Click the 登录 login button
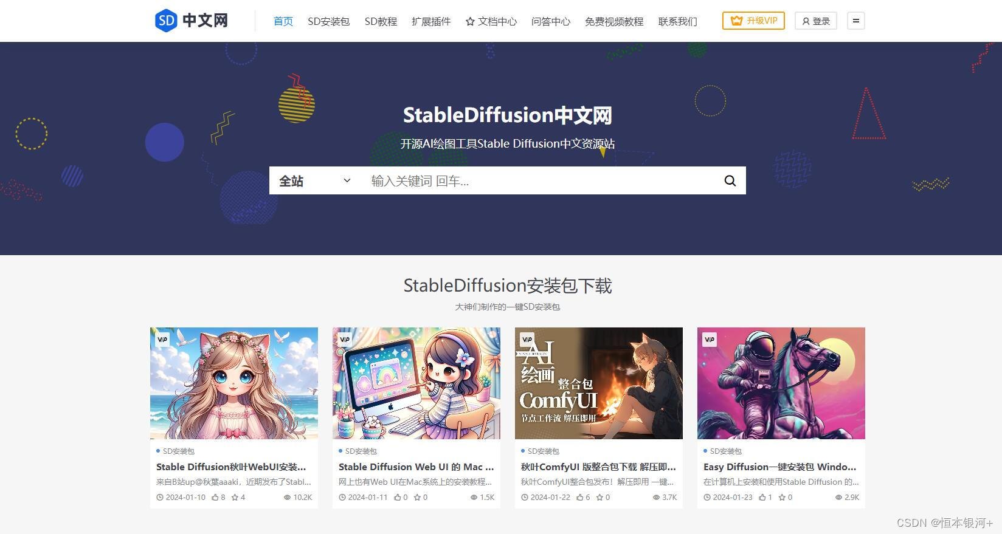This screenshot has height=534, width=1002. click(x=816, y=21)
